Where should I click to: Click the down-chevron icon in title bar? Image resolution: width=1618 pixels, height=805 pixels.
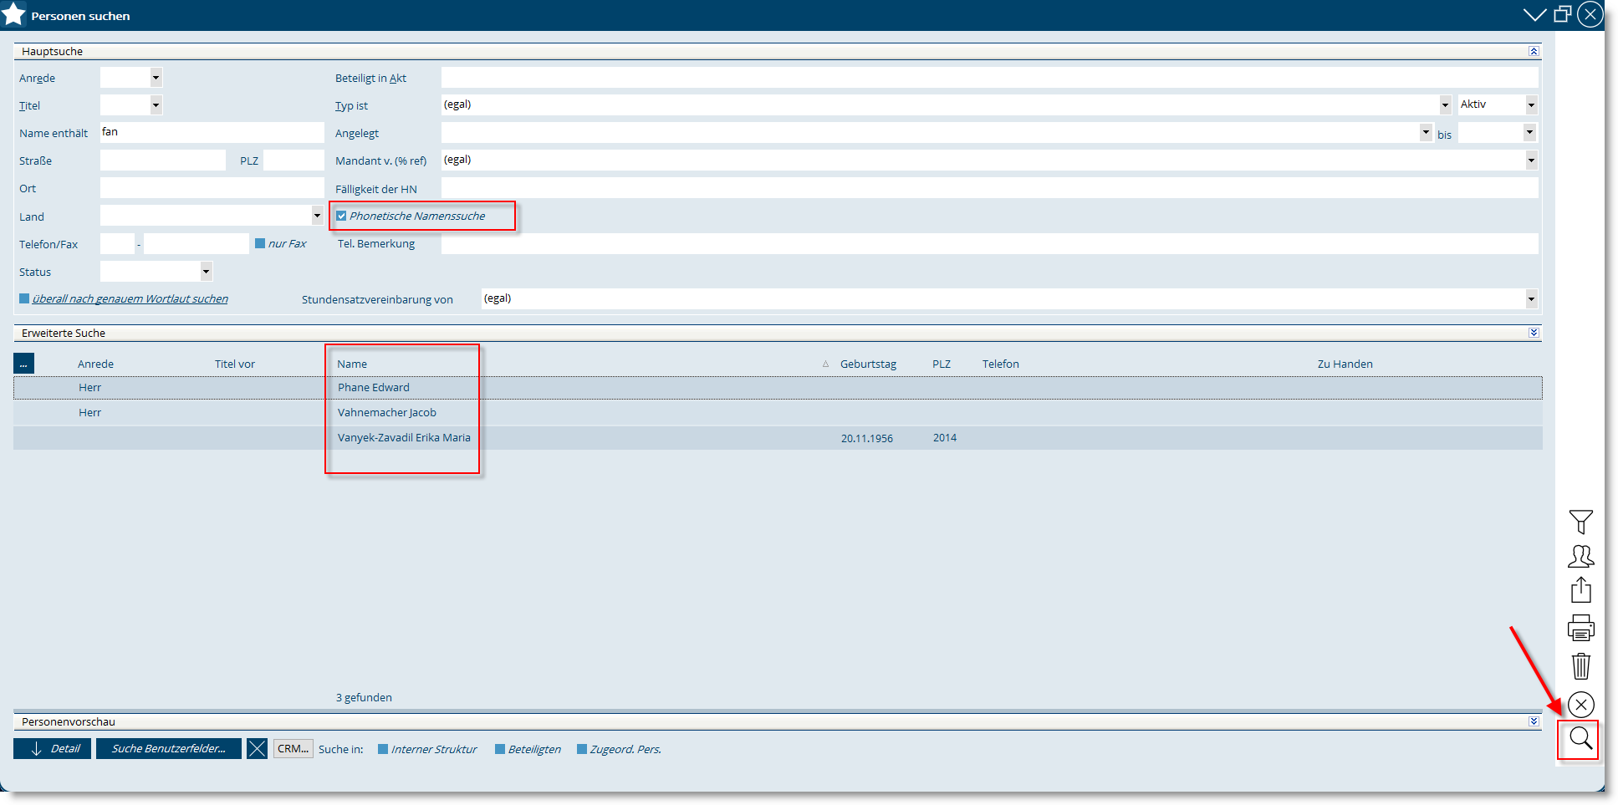[1534, 15]
